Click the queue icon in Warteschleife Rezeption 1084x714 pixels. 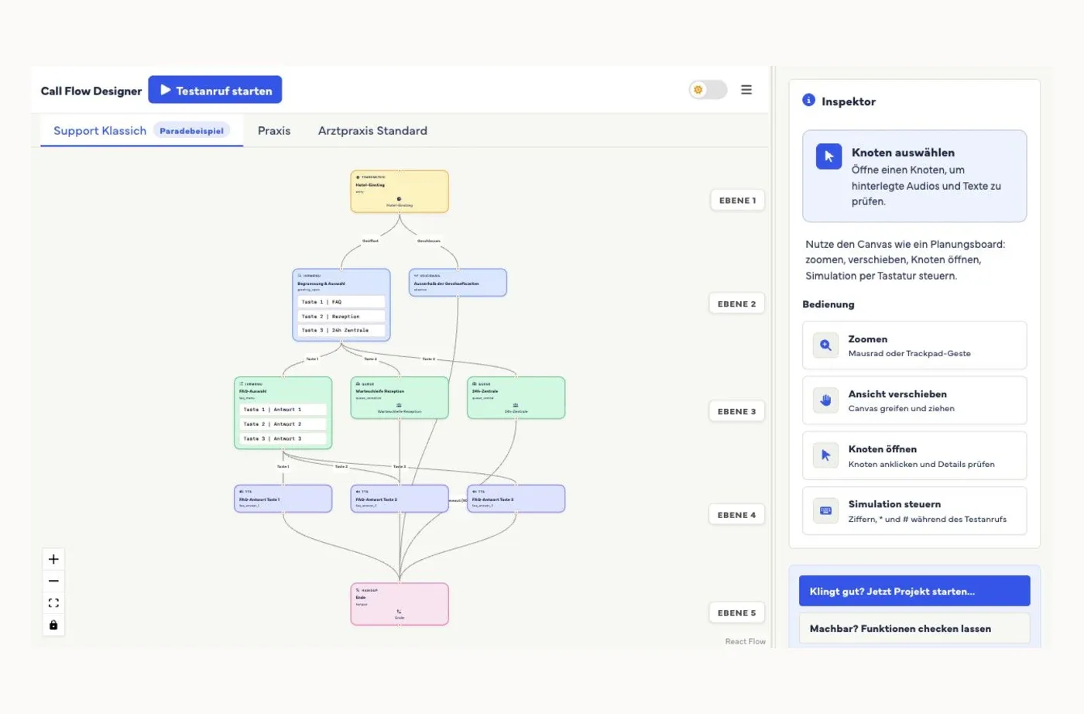400,405
